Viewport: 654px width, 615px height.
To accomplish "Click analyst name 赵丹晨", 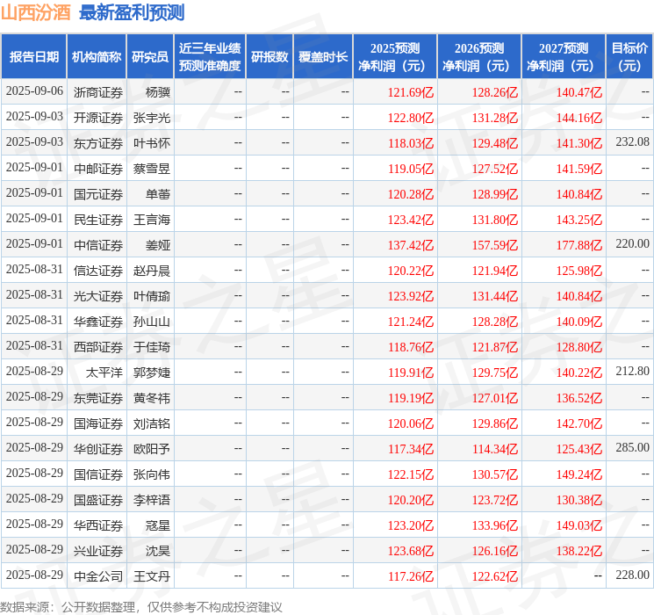I will [x=152, y=271].
